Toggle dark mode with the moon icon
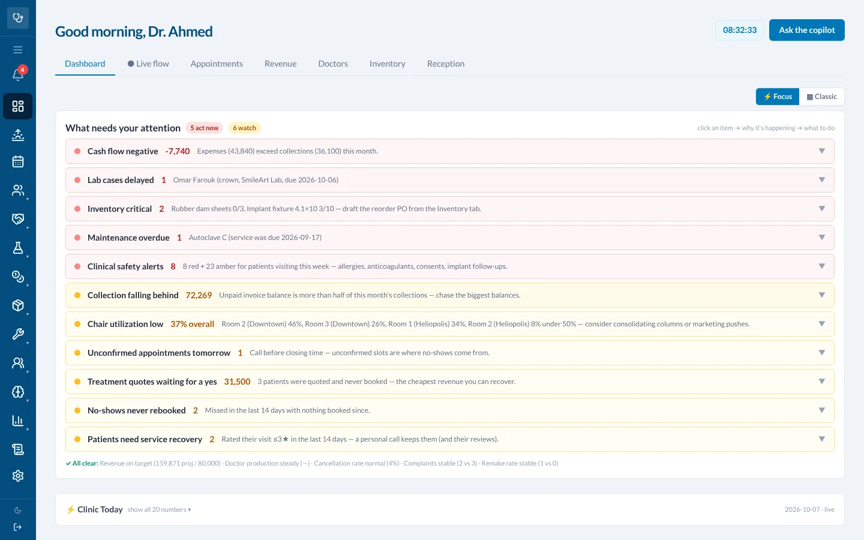 pos(18,511)
